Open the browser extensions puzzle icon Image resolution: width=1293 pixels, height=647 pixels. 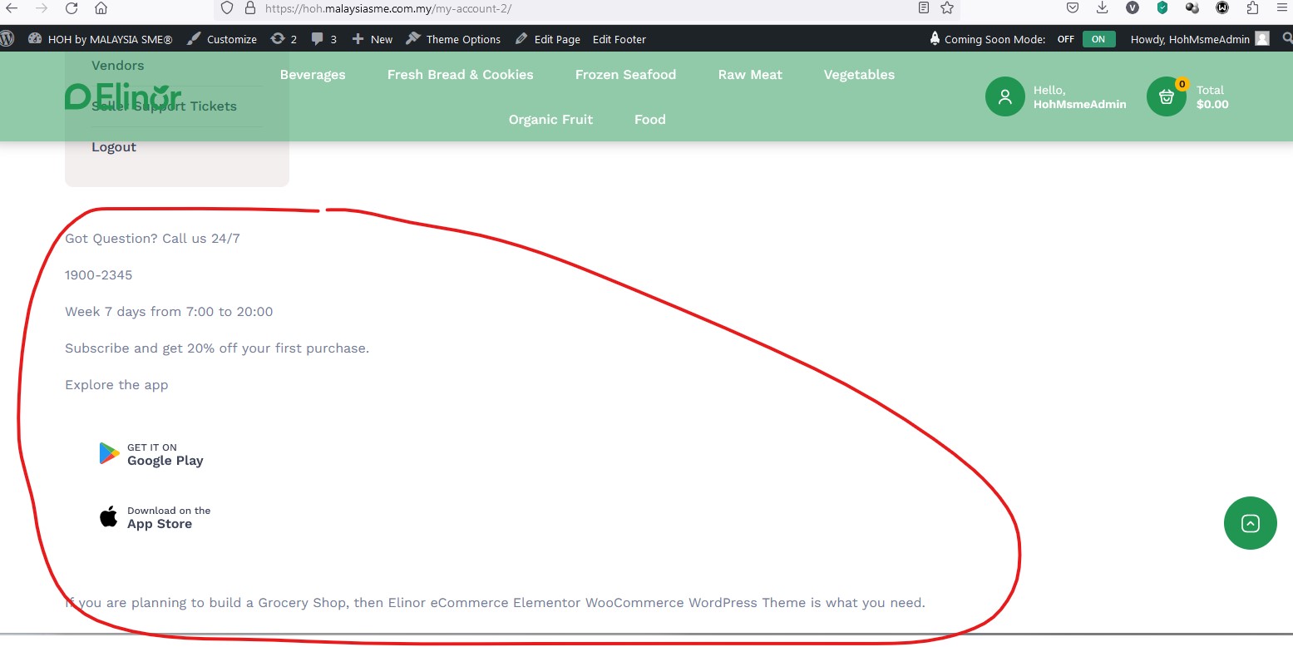(1252, 7)
